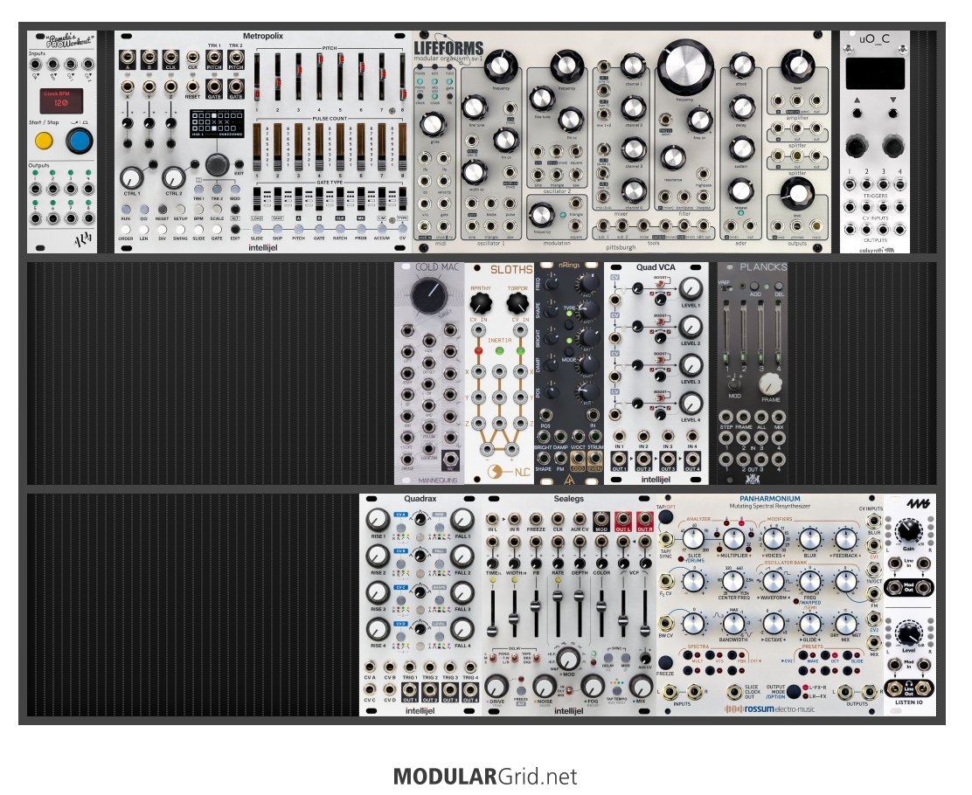Click the Metropolix BPM button
The height and width of the screenshot is (795, 972).
[198, 210]
